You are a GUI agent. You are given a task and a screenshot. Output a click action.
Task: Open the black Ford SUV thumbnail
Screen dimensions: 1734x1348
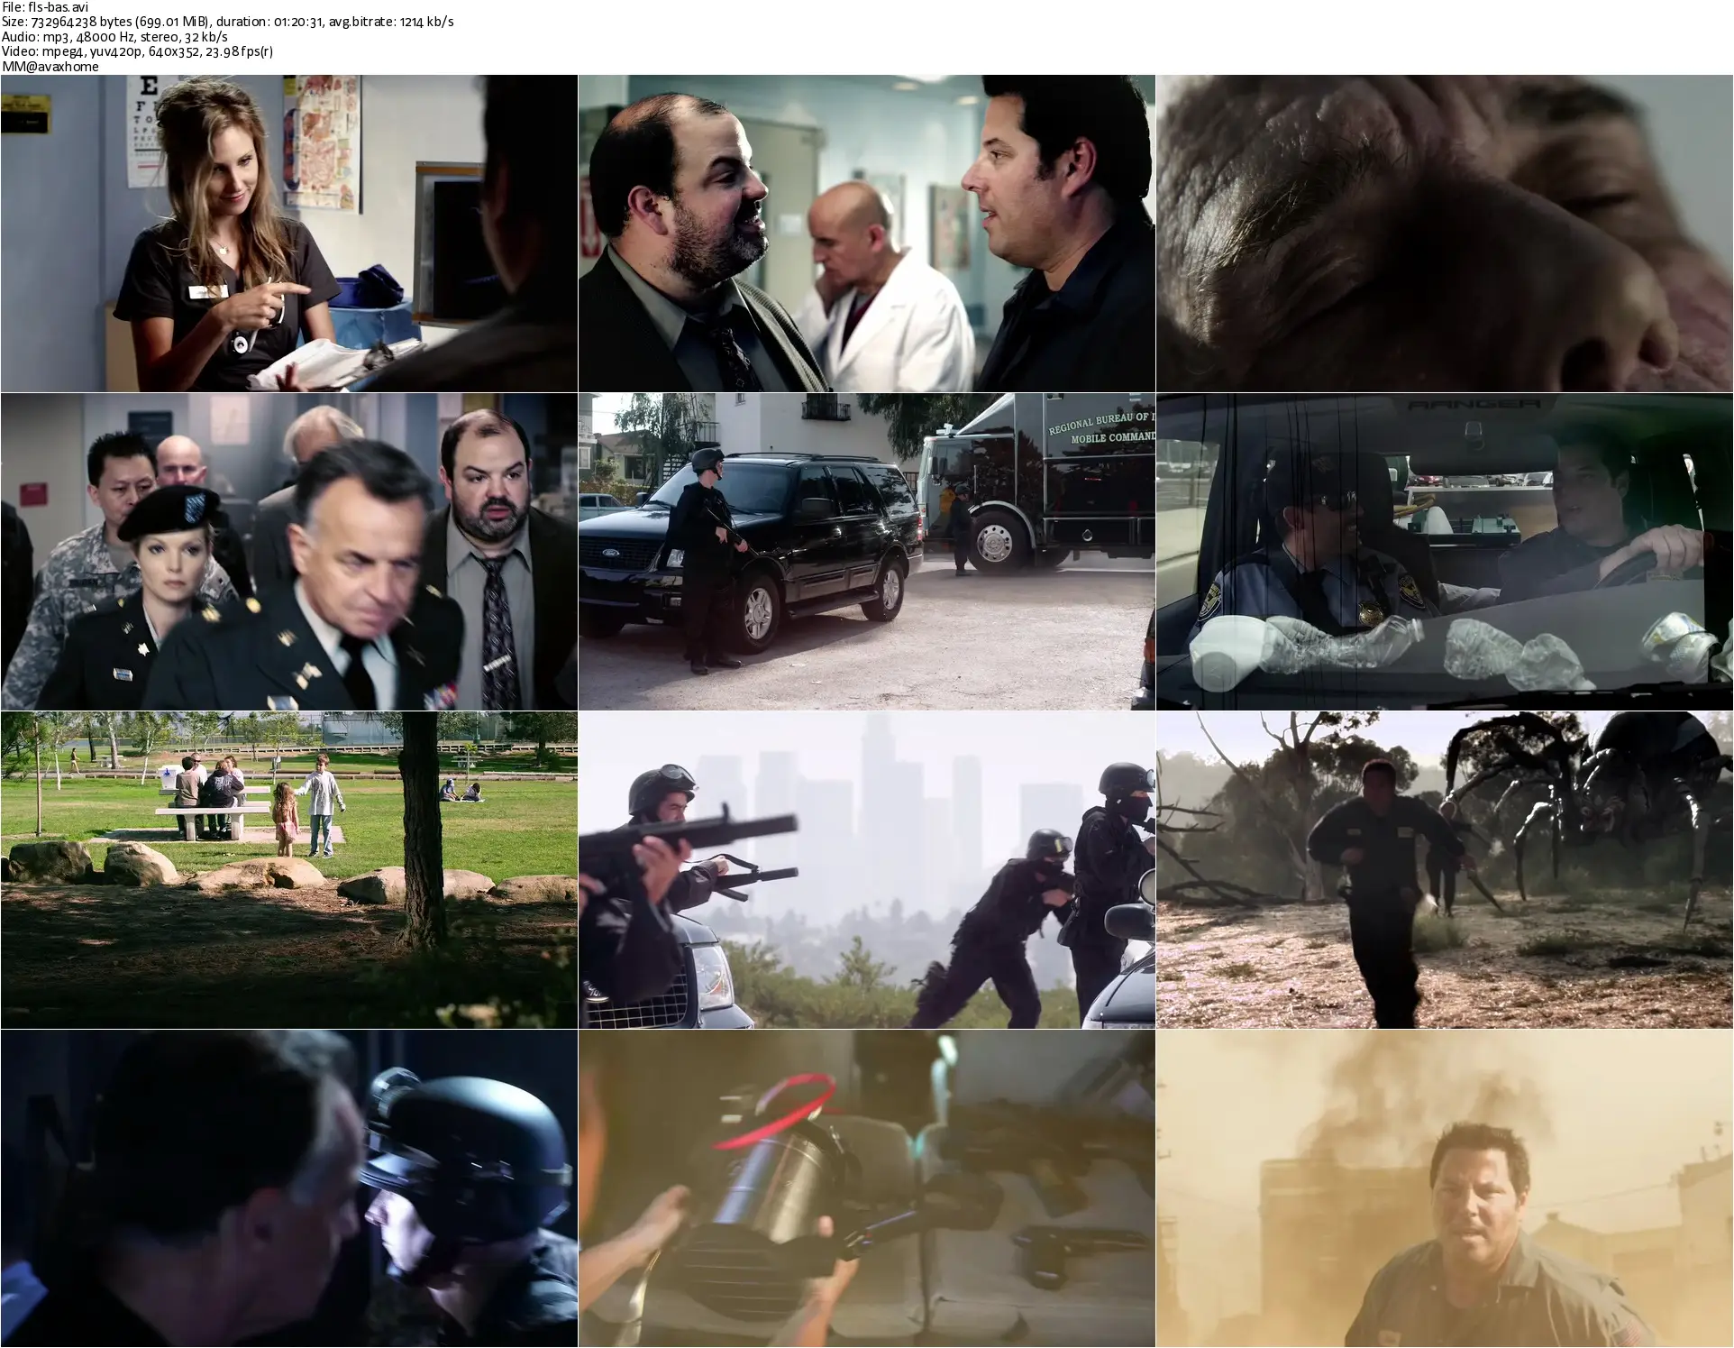click(x=866, y=551)
